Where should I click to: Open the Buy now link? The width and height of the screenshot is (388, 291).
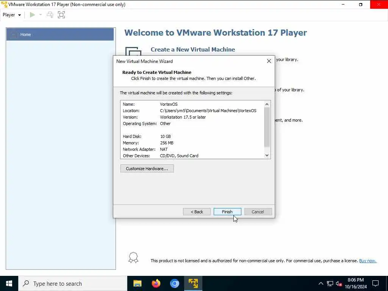click(x=368, y=261)
